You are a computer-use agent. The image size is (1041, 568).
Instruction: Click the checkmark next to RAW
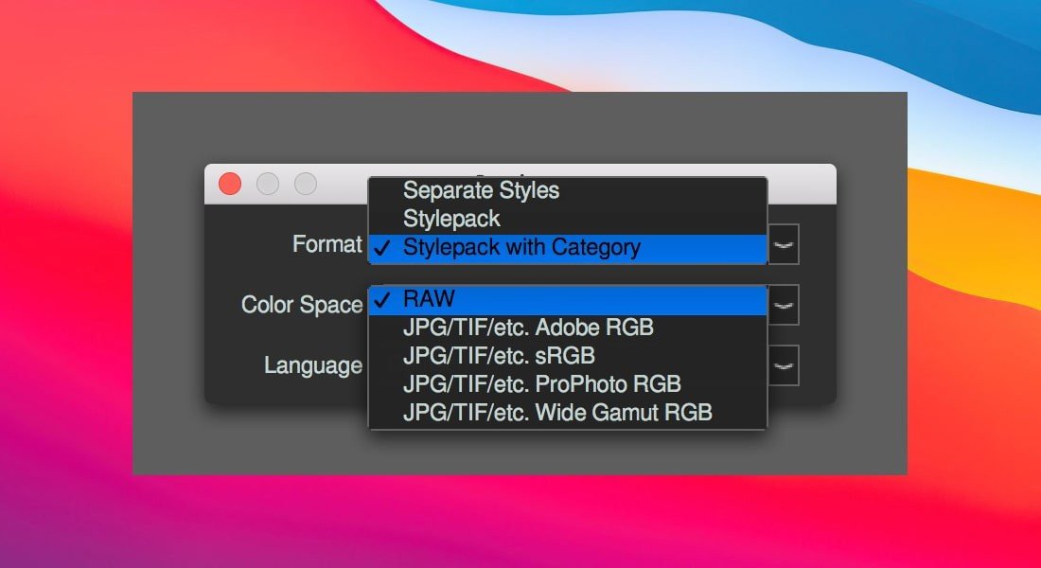380,301
